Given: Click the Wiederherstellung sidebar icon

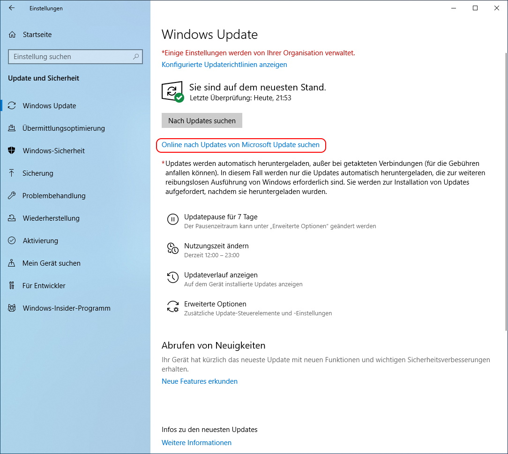Looking at the screenshot, I should 12,218.
